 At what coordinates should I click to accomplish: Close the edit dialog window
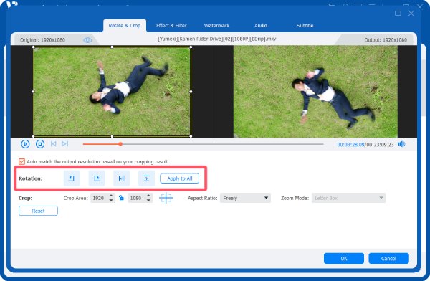(x=411, y=13)
